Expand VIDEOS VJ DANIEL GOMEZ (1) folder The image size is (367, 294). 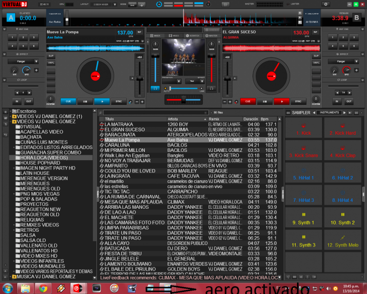(11, 117)
